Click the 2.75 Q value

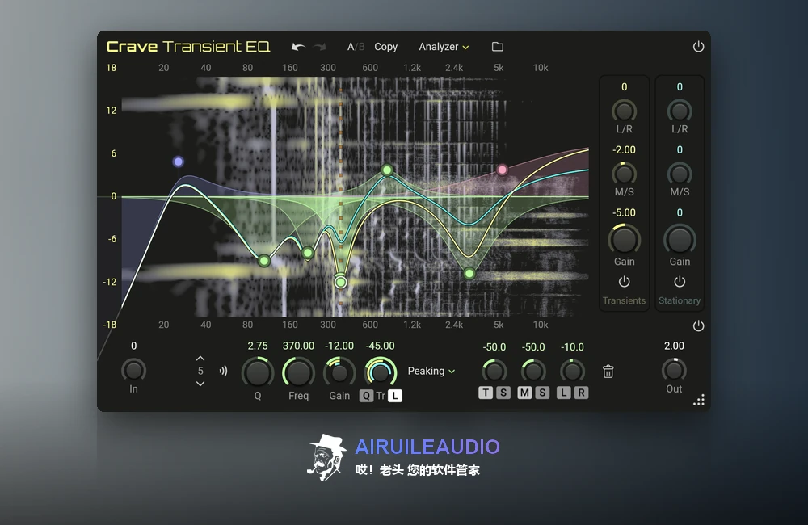coord(258,346)
